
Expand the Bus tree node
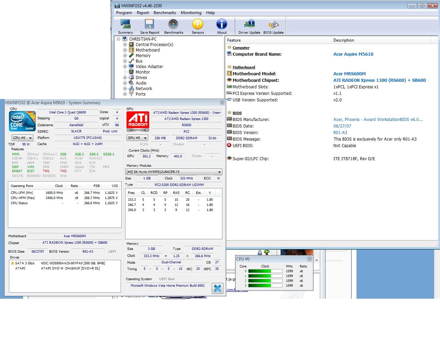(x=125, y=61)
